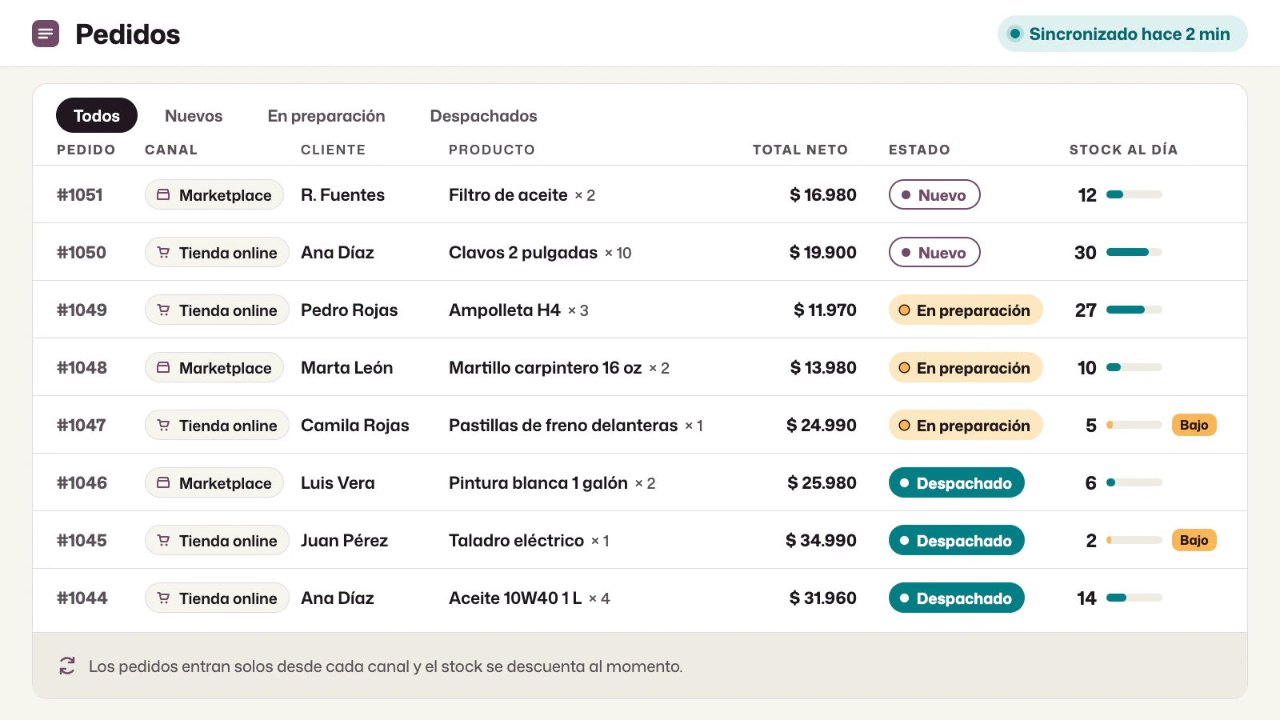
Task: Click the total $ 34.990
Action: pyautogui.click(x=821, y=540)
